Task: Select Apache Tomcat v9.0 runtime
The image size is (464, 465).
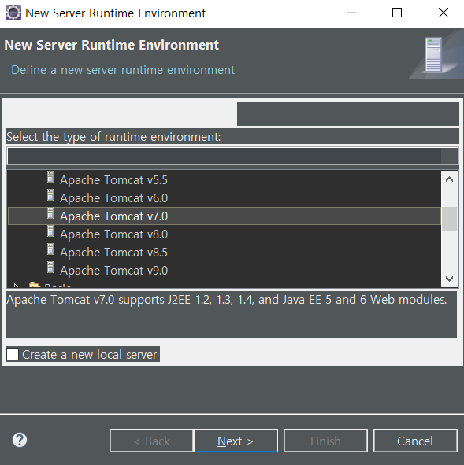Action: point(113,271)
